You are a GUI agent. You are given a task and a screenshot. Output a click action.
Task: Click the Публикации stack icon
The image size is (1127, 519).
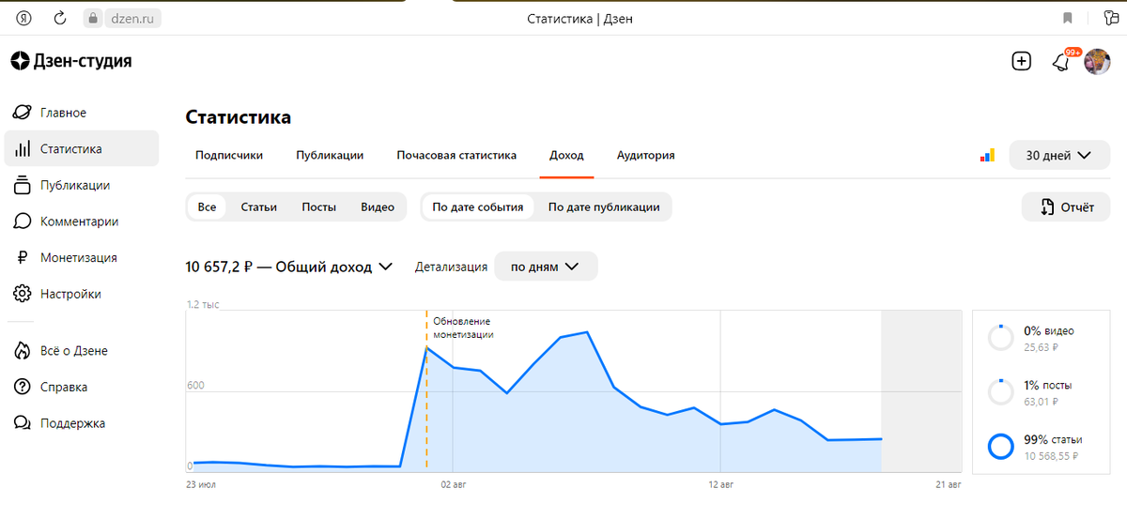[23, 185]
